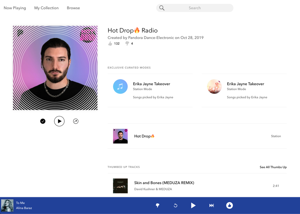Skip to next track in player bar

211,205
